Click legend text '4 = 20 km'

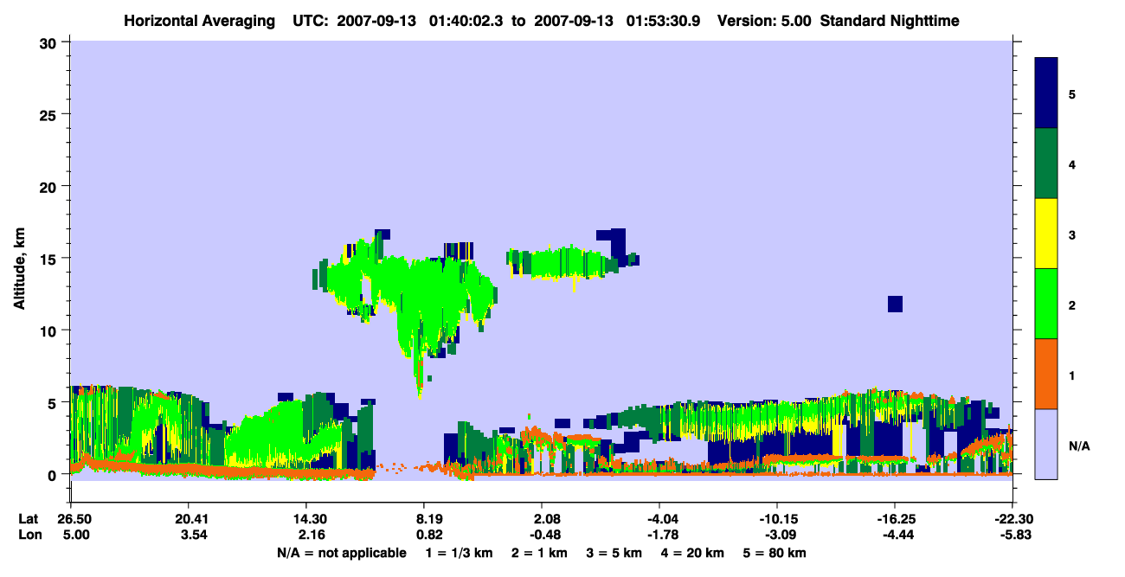(x=694, y=553)
